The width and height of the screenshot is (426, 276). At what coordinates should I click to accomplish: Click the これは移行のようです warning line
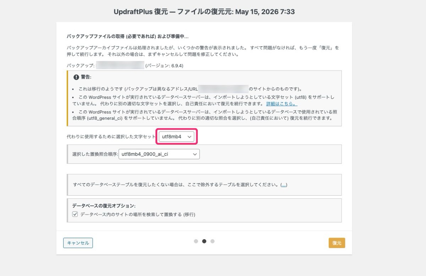[190, 89]
